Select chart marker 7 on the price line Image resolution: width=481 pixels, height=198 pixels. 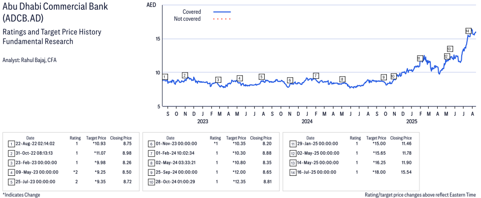point(315,76)
